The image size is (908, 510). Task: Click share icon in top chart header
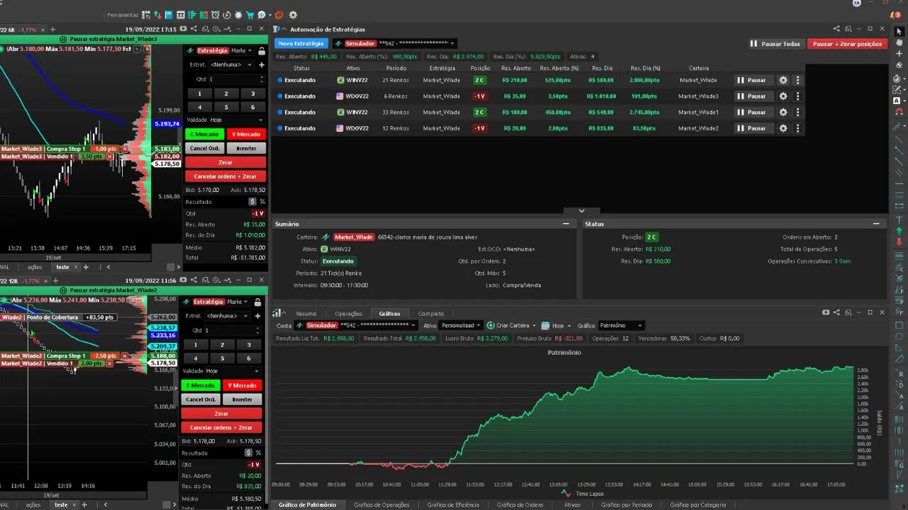point(194,29)
